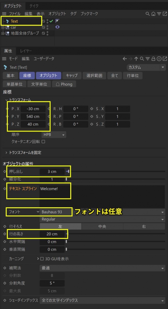Open the 順序 HPB dropdown
Image resolution: width=168 pixels, height=309 pixels.
coord(54,135)
